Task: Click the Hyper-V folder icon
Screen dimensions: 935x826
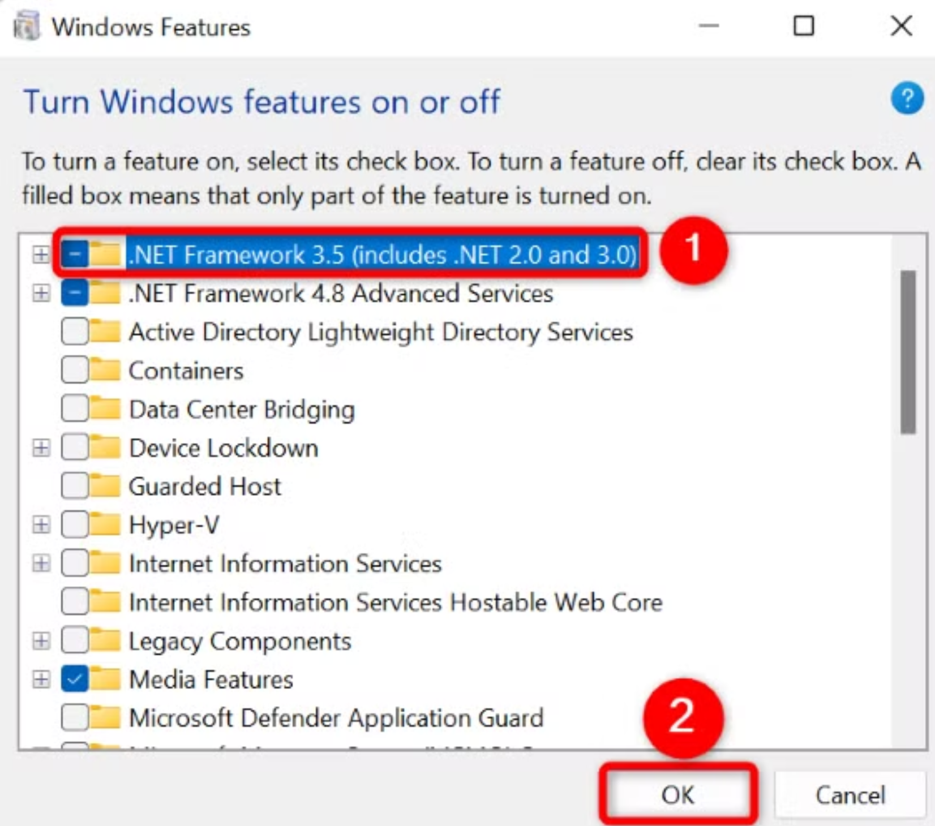Action: pos(105,525)
